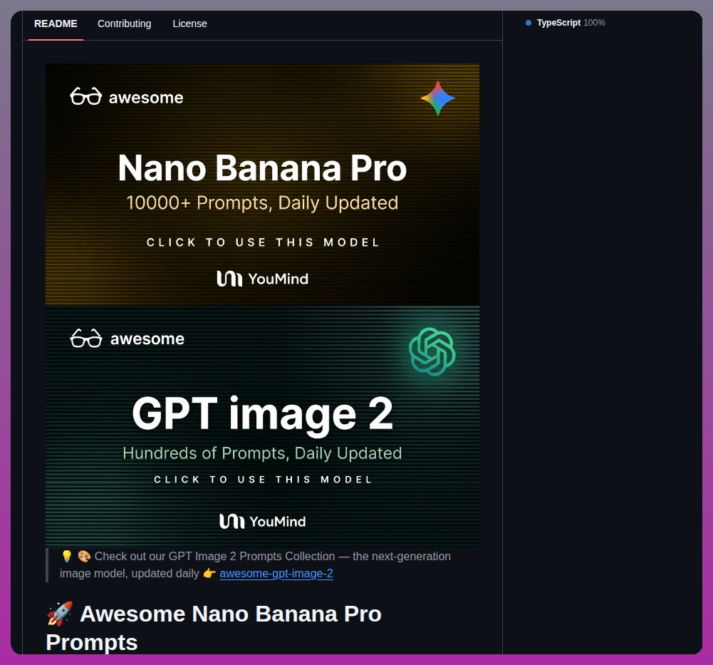The width and height of the screenshot is (713, 665).
Task: Switch to the README tab
Action: point(56,24)
